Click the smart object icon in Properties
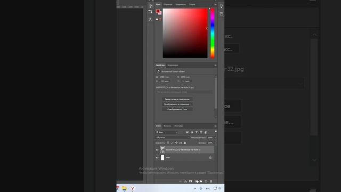The image size is (341, 192). 158,71
